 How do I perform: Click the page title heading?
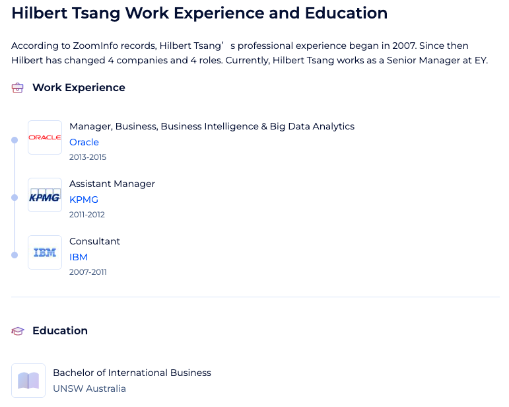tap(199, 13)
